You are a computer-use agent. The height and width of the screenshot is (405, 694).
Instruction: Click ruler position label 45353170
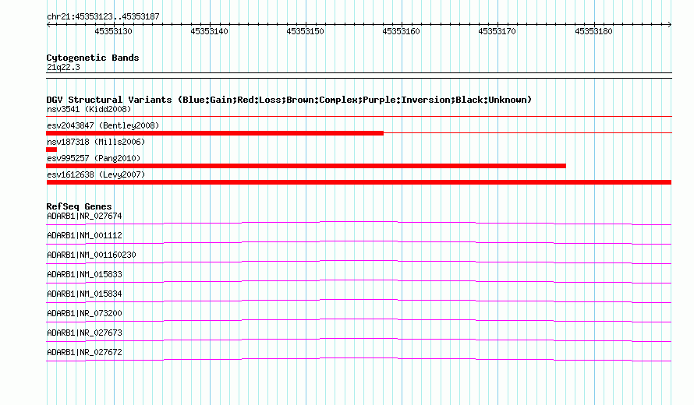point(497,31)
